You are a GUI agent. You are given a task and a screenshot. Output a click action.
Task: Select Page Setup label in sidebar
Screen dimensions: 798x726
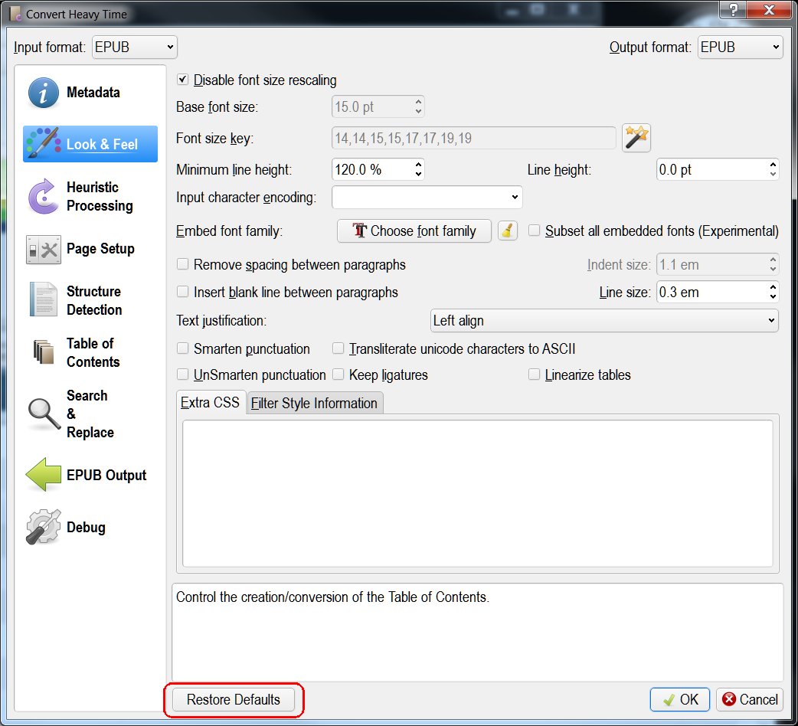coord(101,249)
